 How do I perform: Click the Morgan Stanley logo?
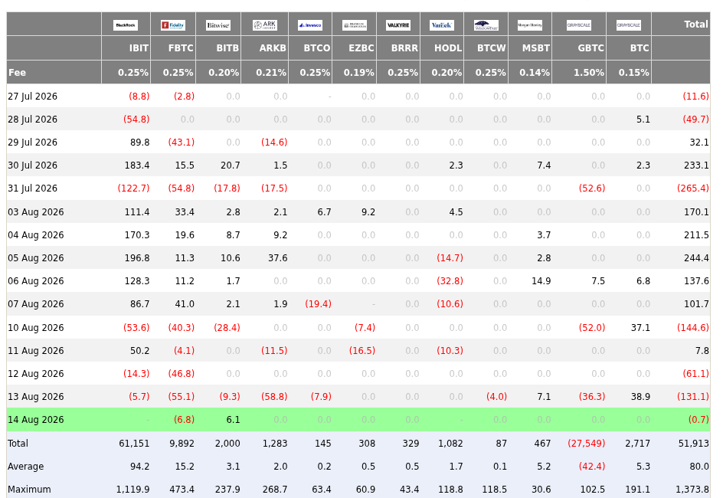tap(530, 25)
